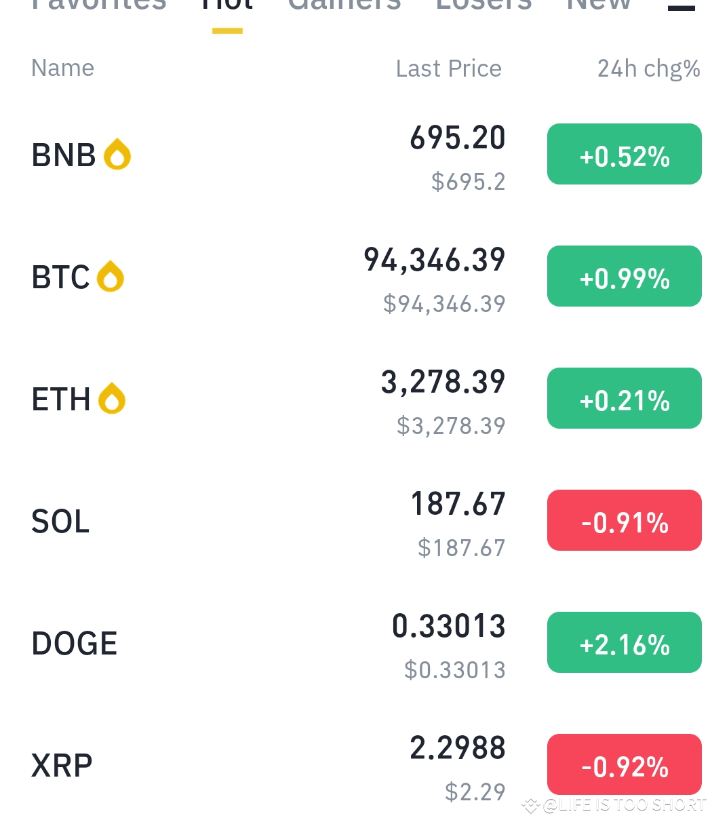Image resolution: width=712 pixels, height=820 pixels.
Task: Open the Losers tab
Action: 483,5
